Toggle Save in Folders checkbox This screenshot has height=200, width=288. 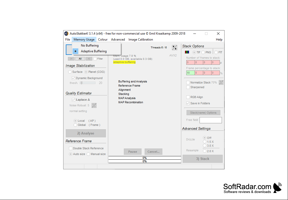[198, 104]
